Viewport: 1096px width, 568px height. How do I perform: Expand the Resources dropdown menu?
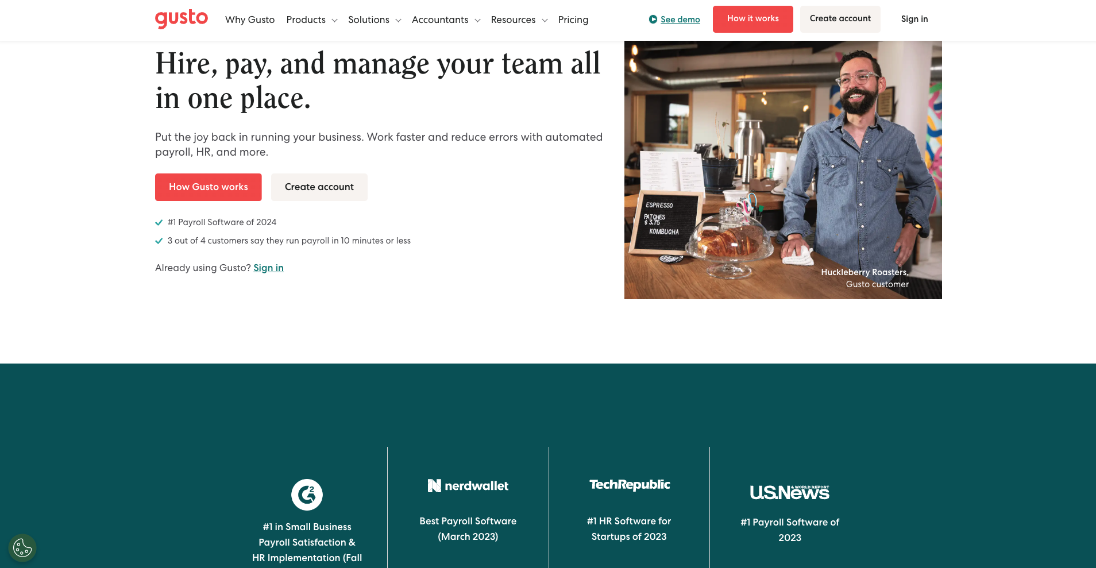[x=519, y=20]
